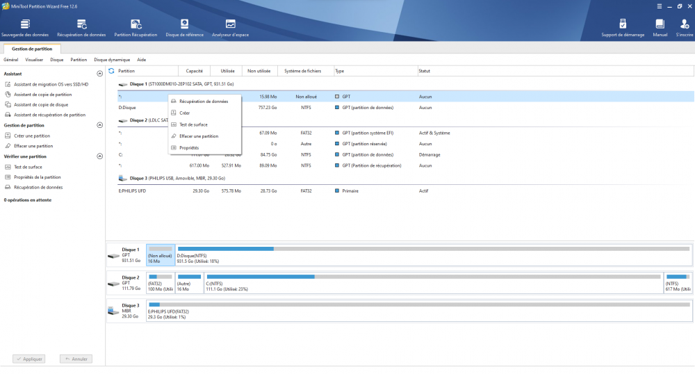Screen dimensions: 695x374
Task: Collapse the Vérifier une partition section
Action: (99, 156)
